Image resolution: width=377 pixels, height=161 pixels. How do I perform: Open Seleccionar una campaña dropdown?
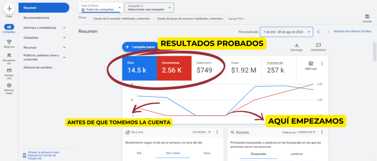(x=149, y=8)
